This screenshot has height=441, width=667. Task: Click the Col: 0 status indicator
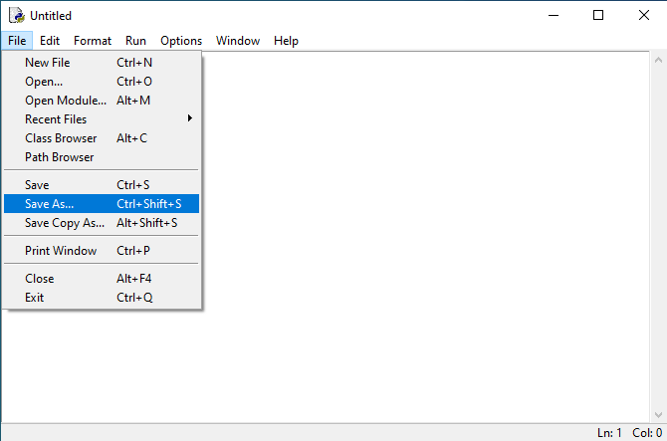coord(647,433)
